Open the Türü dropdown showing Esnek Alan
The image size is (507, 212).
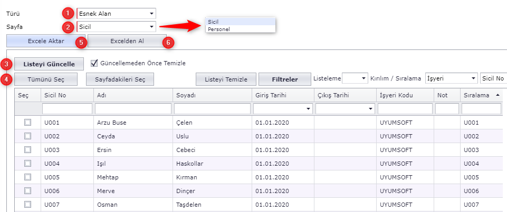click(x=116, y=13)
